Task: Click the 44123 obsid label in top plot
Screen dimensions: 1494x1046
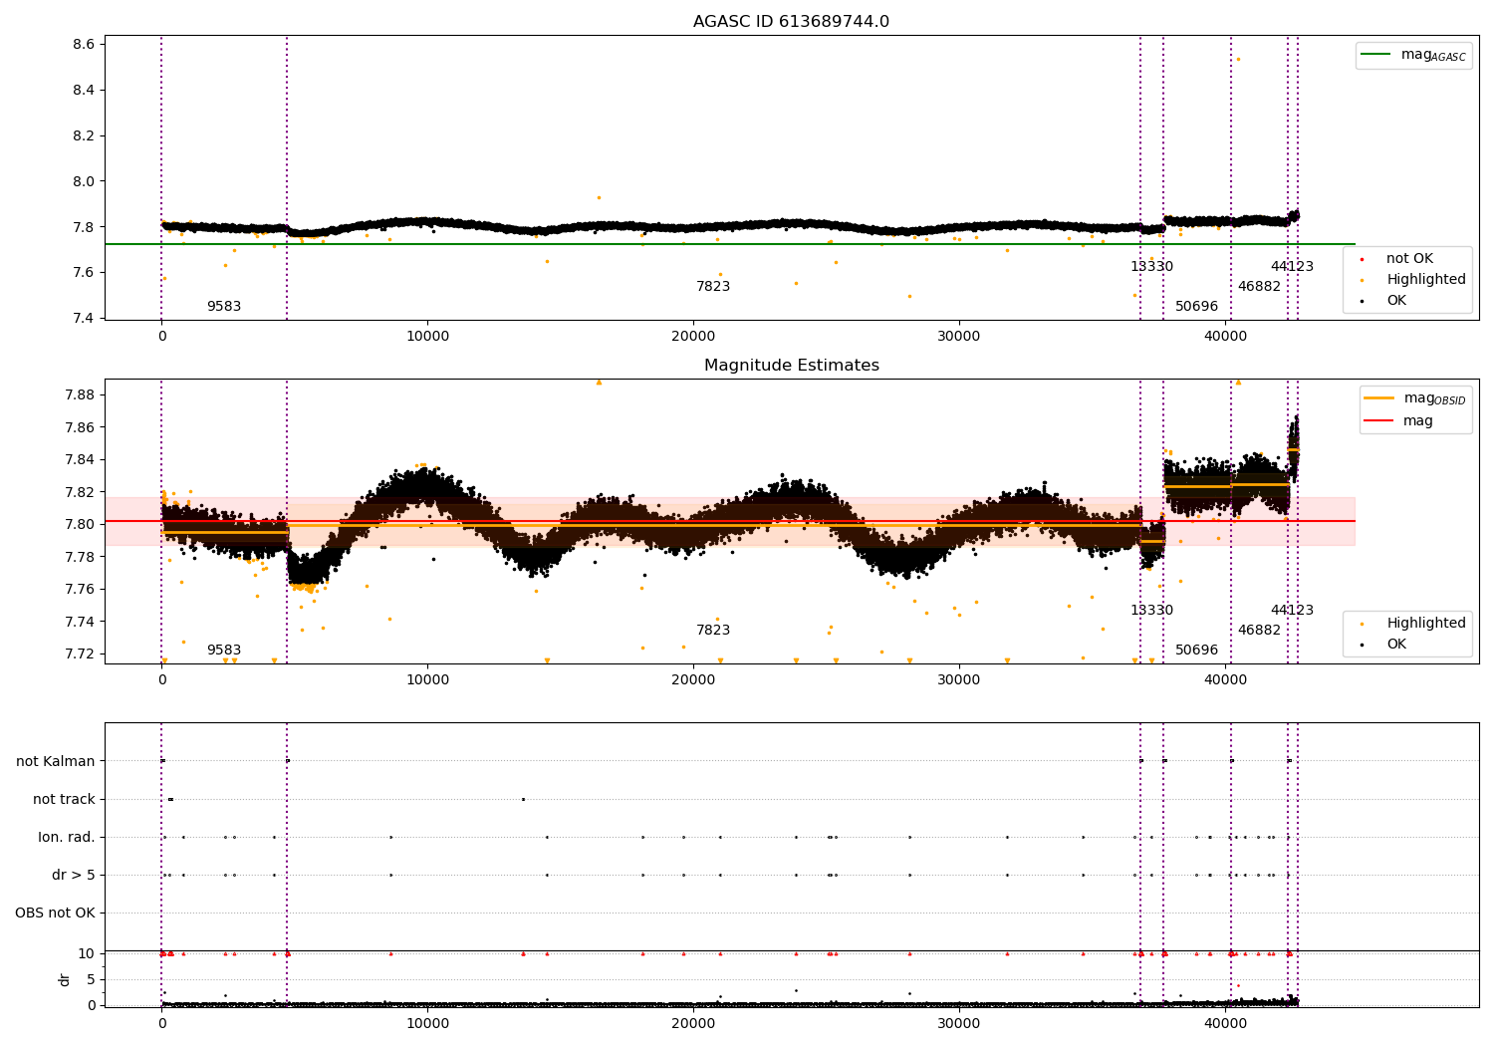Action: [x=1292, y=267]
